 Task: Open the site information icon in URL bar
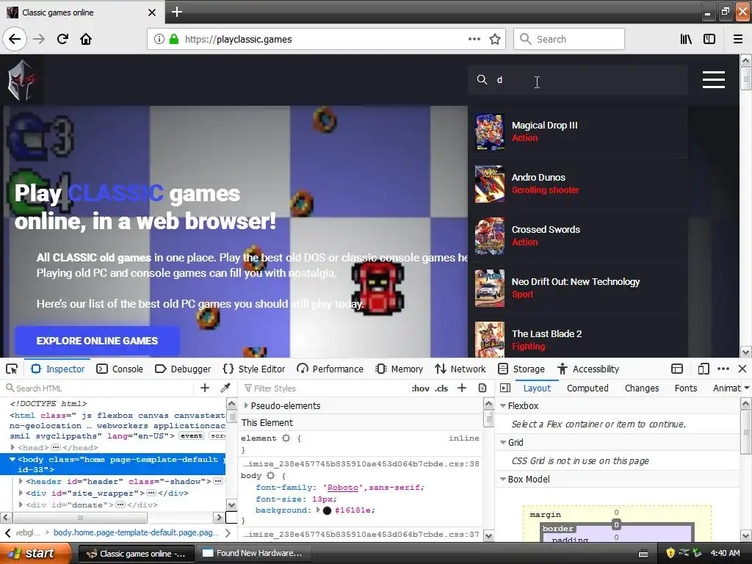coord(159,39)
